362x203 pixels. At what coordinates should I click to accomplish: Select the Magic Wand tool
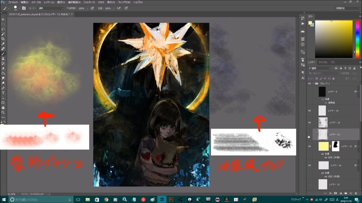[x=3, y=34]
